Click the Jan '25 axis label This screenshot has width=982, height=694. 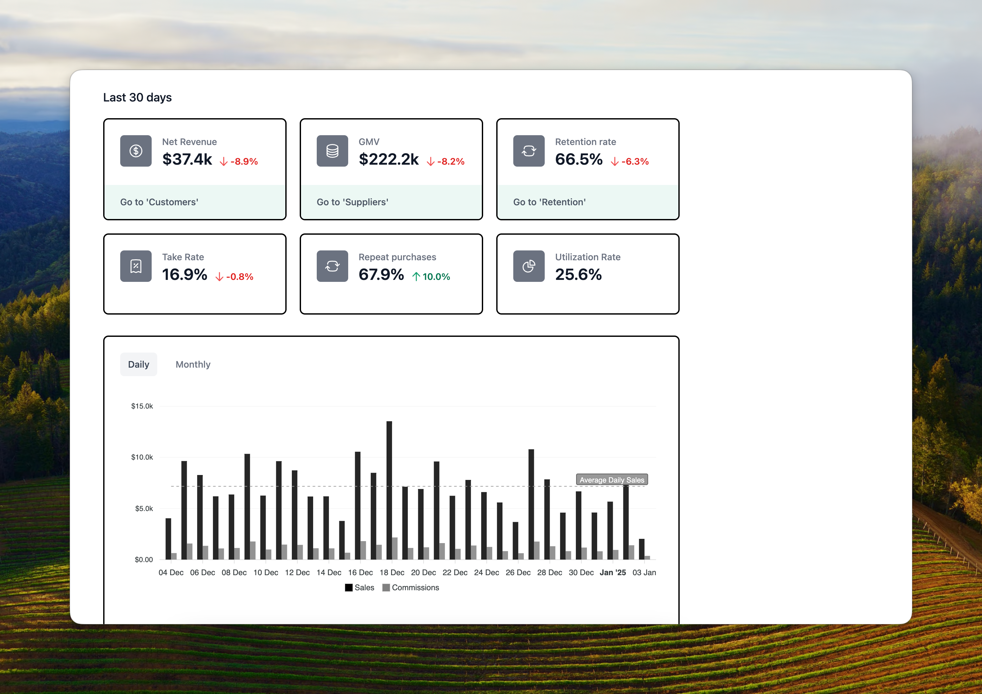point(613,573)
